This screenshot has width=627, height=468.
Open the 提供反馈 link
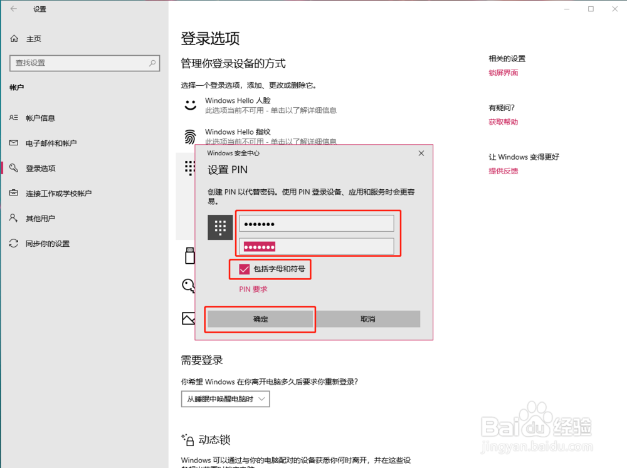point(503,171)
